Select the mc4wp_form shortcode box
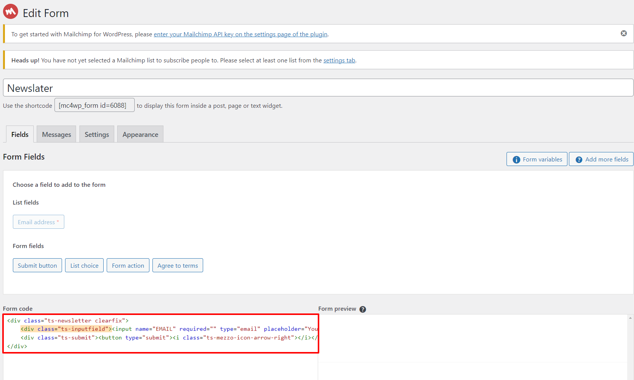The width and height of the screenshot is (634, 380). (x=94, y=105)
